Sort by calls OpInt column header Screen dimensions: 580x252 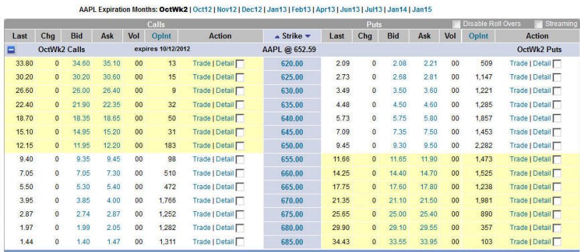coord(161,36)
